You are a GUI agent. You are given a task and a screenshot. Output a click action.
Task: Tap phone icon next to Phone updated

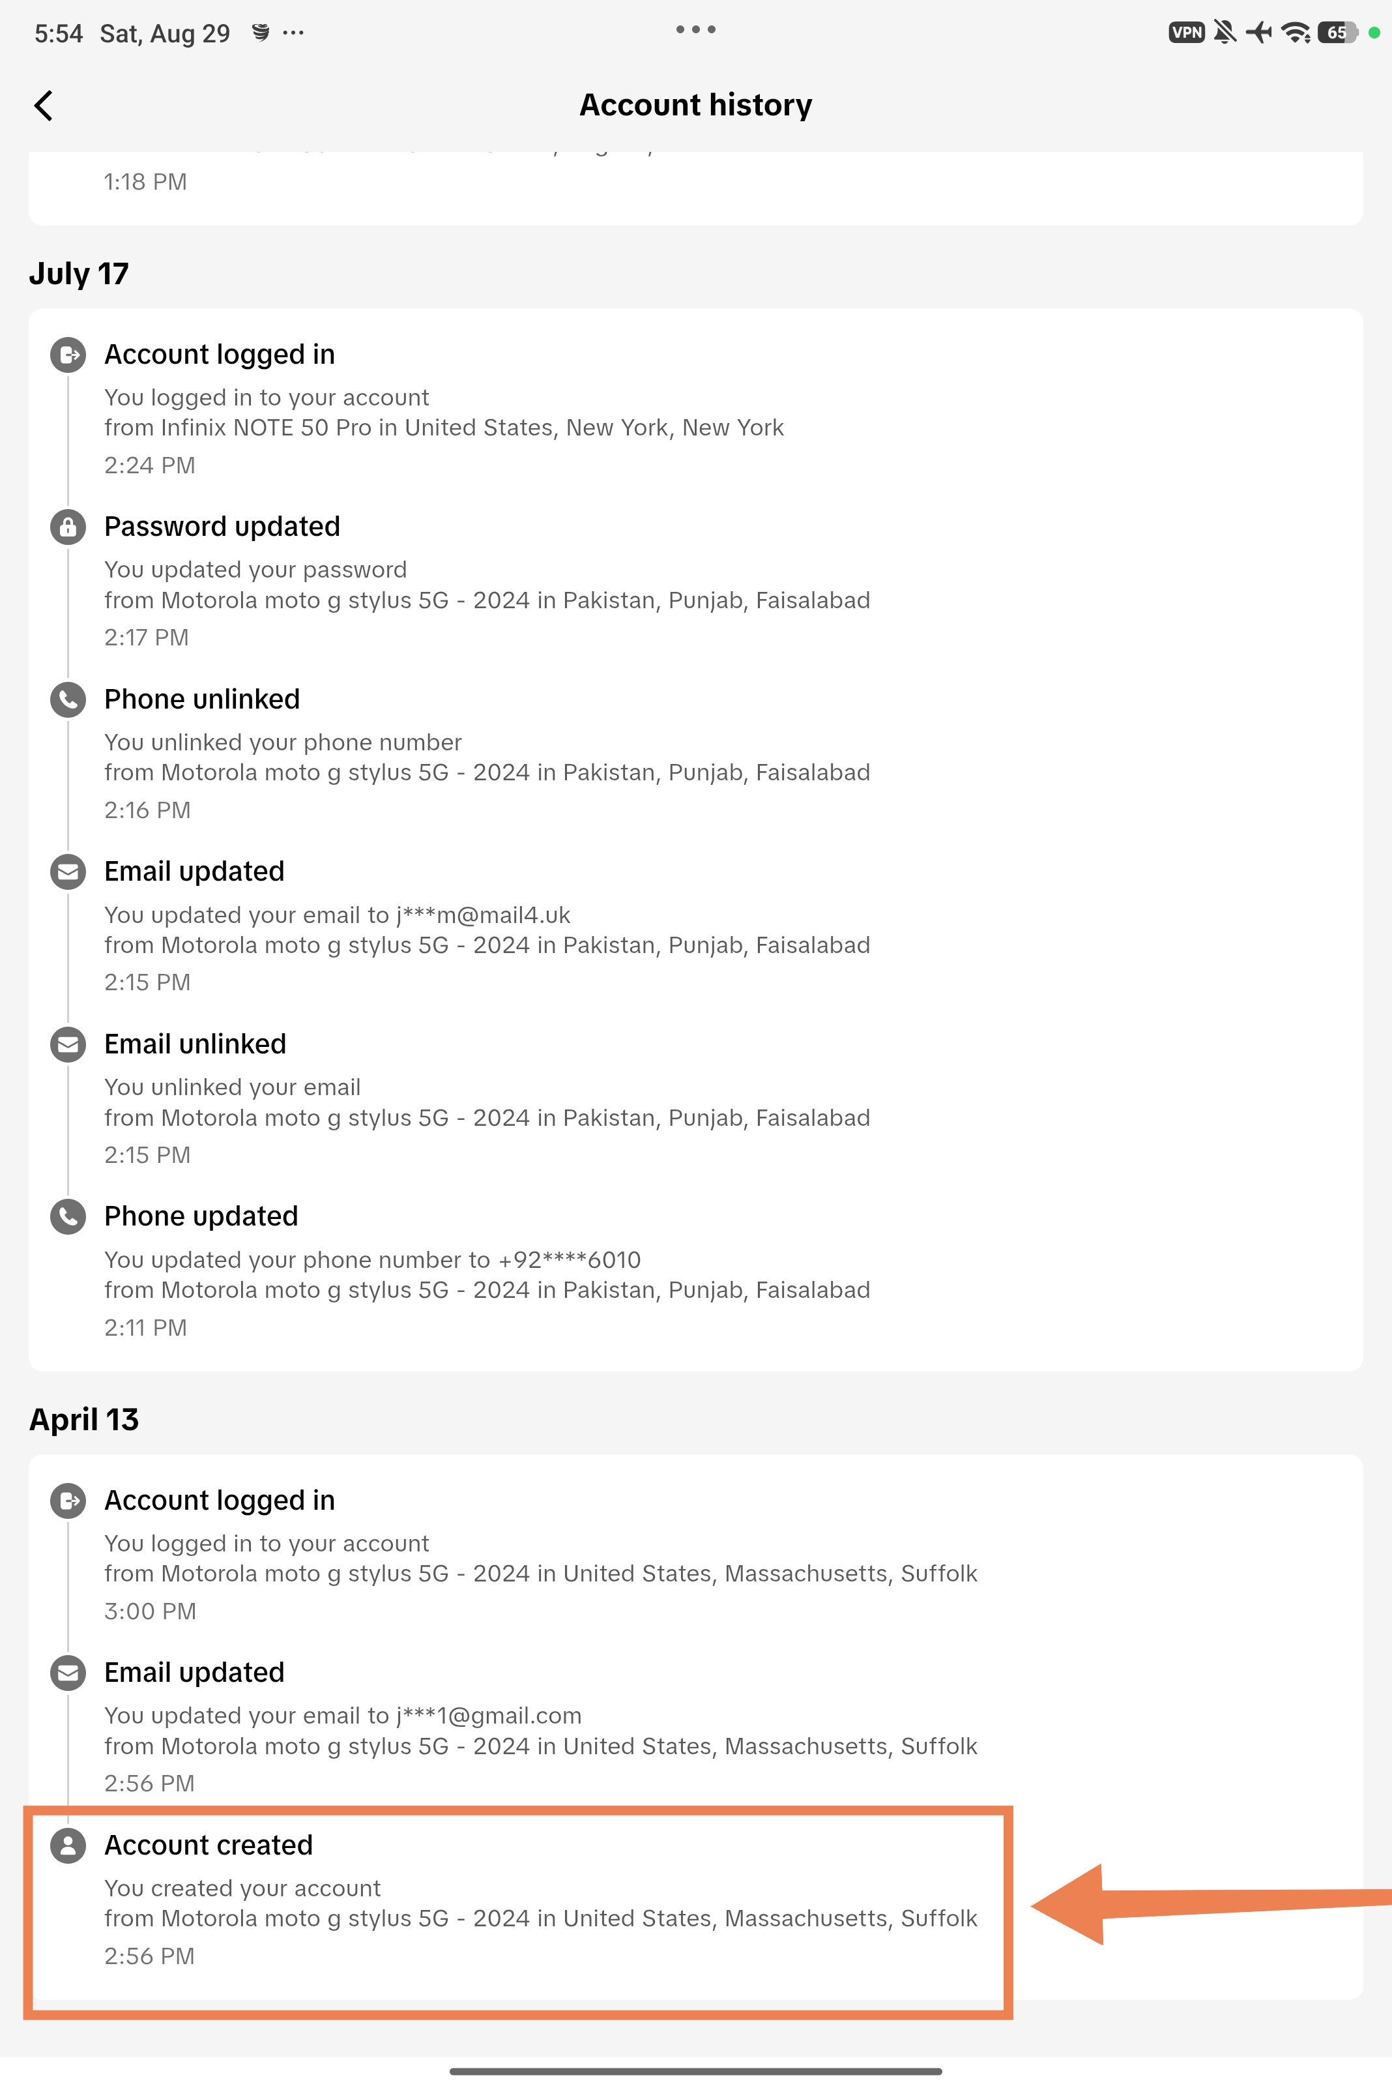coord(68,1216)
